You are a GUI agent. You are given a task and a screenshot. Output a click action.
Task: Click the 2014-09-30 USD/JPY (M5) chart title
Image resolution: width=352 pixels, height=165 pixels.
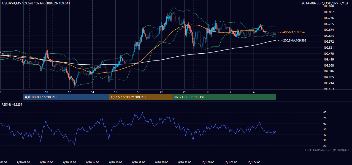click(325, 3)
